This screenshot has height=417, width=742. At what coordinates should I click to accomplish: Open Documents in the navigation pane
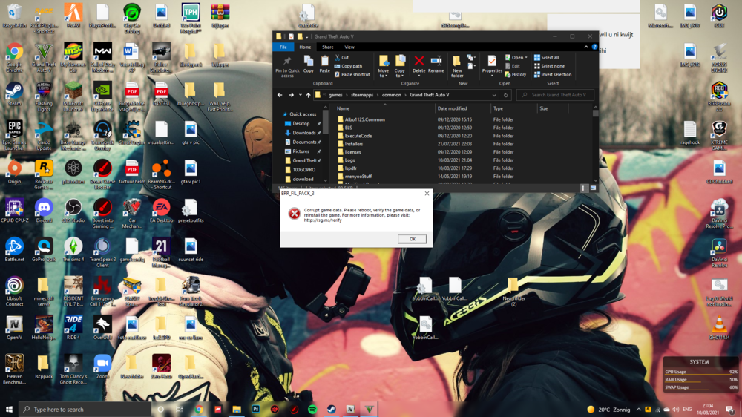[x=303, y=142]
